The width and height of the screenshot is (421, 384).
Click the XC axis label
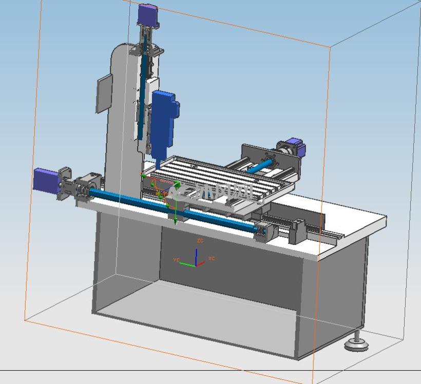click(212, 258)
